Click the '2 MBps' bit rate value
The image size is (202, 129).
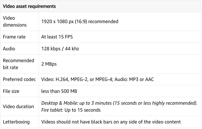[49, 64]
